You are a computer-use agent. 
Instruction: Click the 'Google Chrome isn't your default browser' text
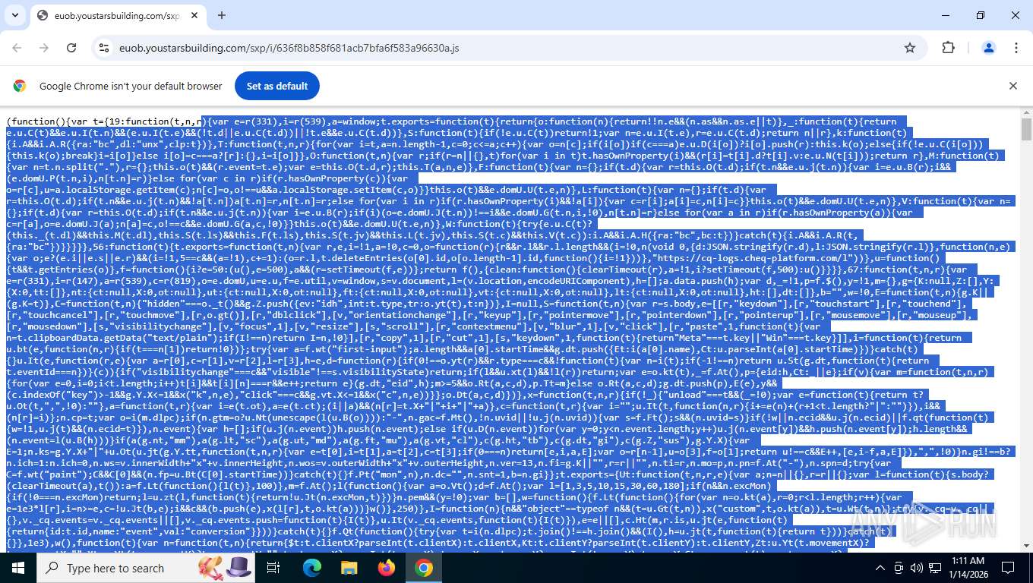click(x=131, y=86)
